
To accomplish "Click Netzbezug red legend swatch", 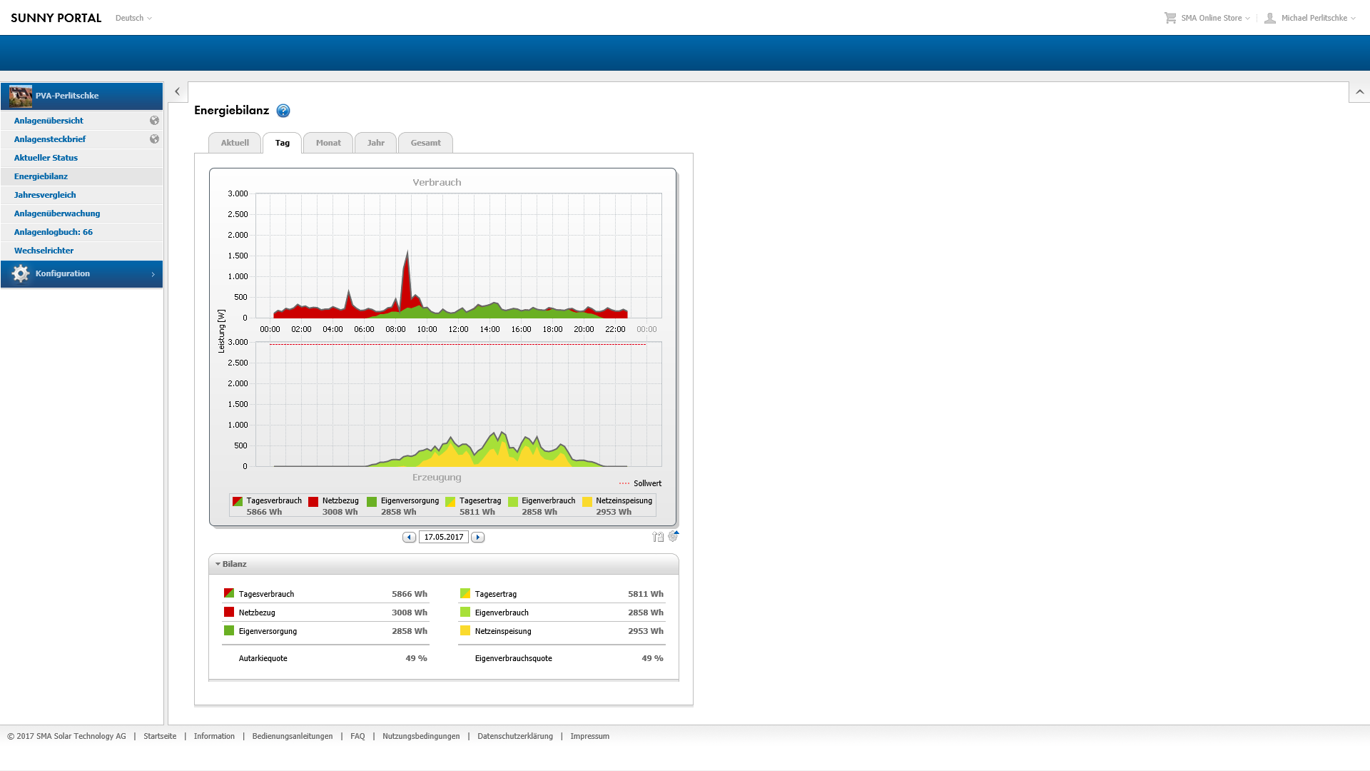I will (313, 502).
